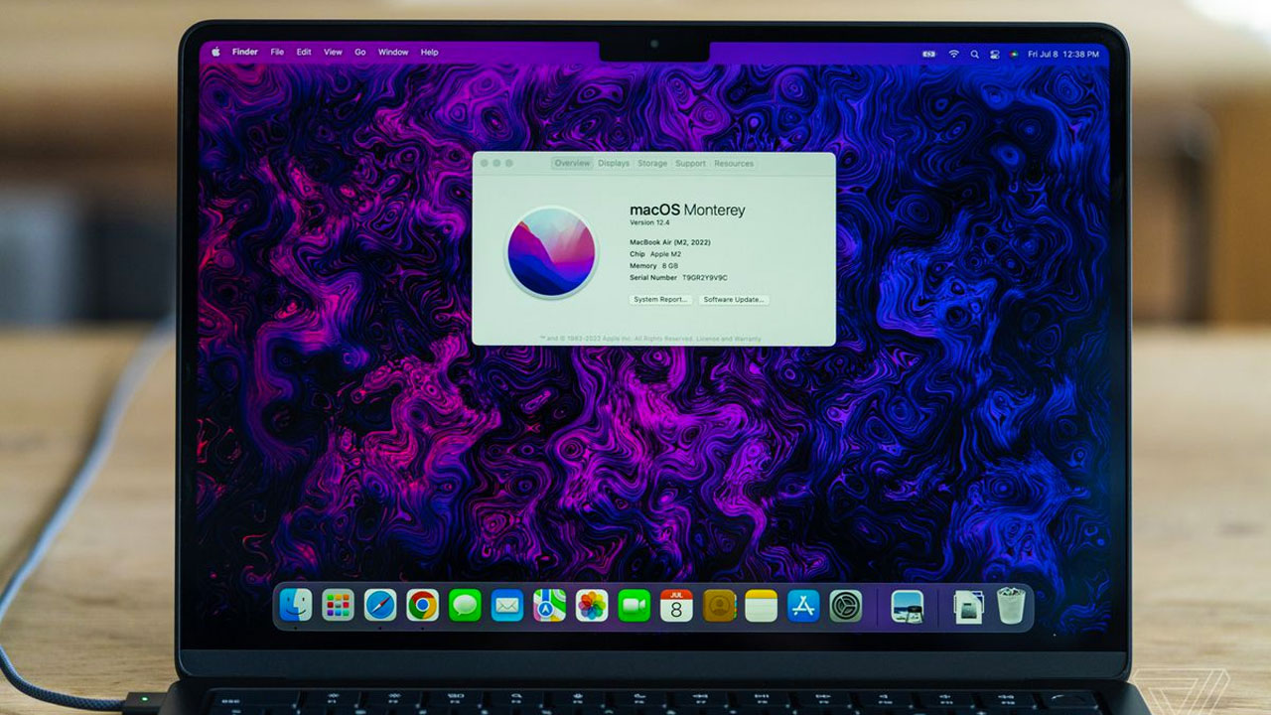Open the Preview app in Dock
The height and width of the screenshot is (715, 1271).
click(908, 606)
